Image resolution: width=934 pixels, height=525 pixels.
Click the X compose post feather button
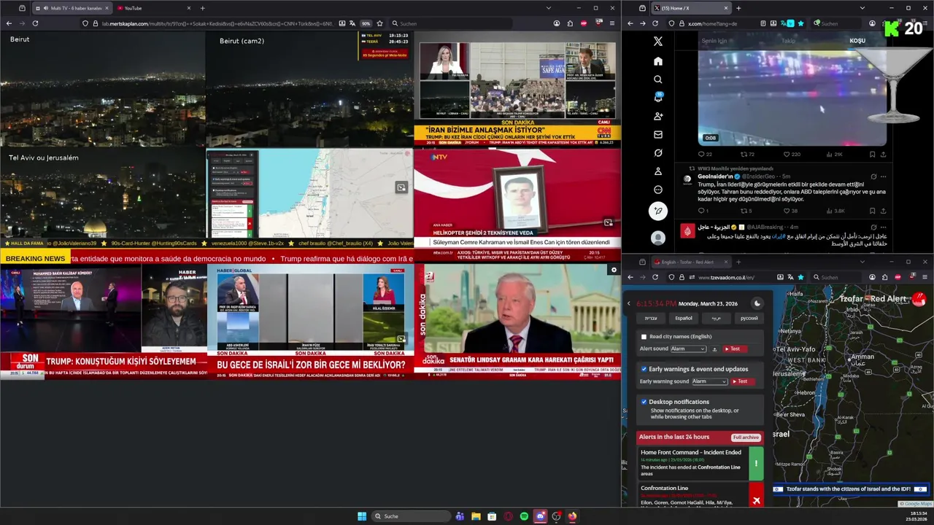tap(658, 211)
